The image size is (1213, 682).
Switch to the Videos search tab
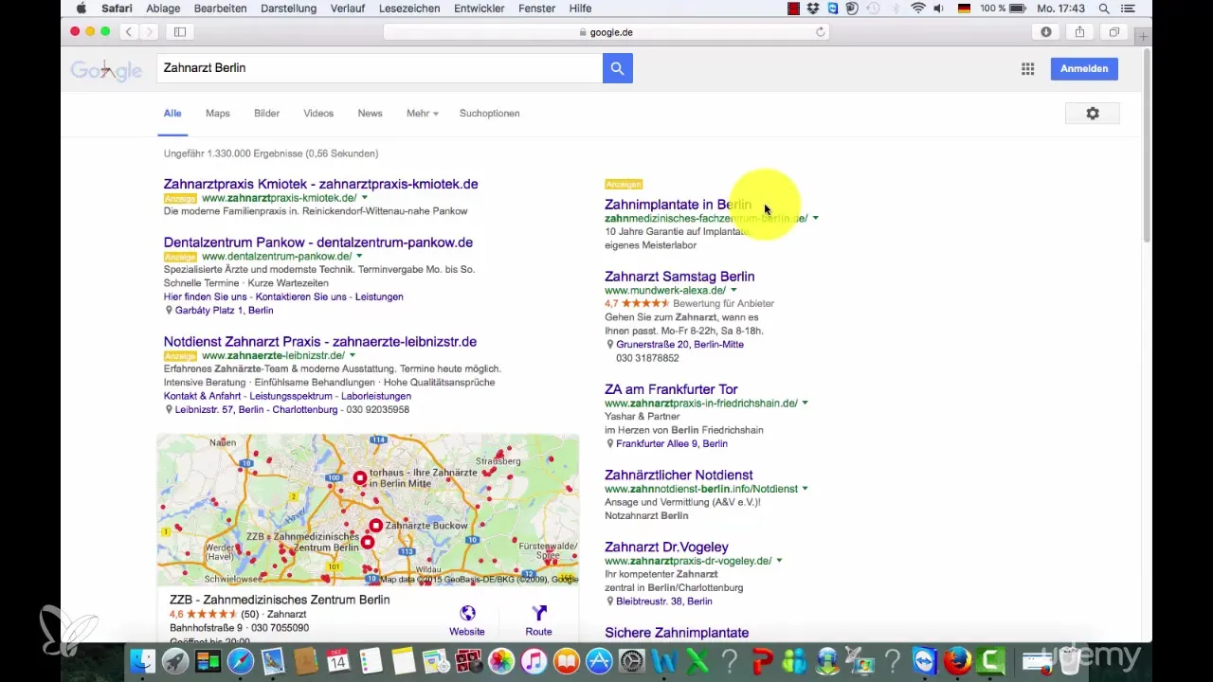click(318, 114)
